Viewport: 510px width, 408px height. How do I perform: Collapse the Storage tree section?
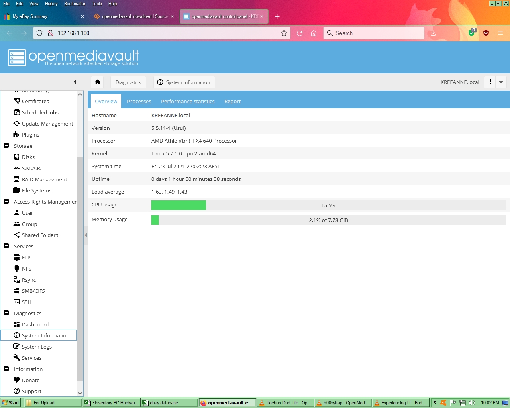tap(6, 146)
